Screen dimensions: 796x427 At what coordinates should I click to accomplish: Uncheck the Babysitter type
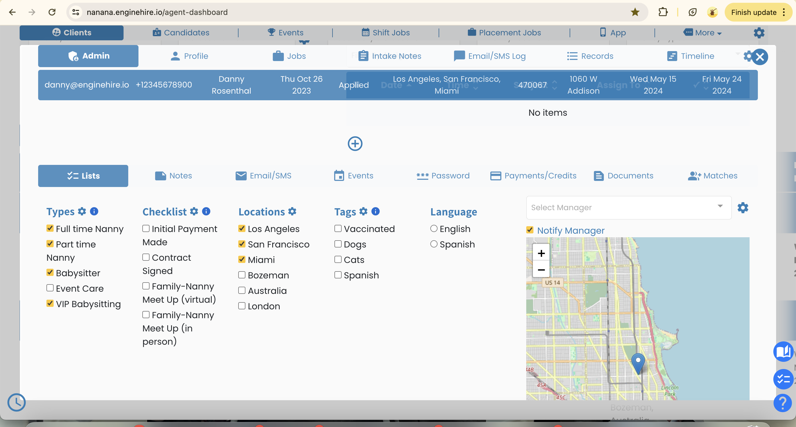50,272
